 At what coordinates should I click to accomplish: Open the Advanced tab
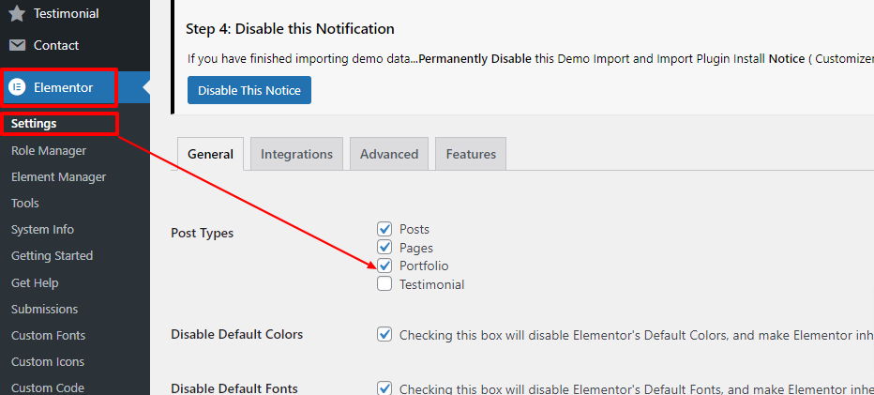[389, 154]
